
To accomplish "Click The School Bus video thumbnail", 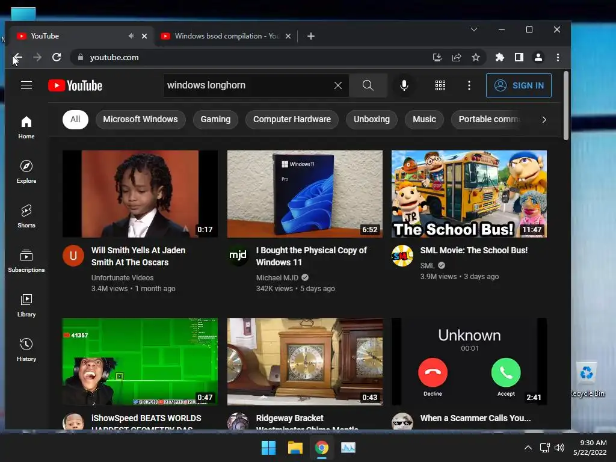I will (x=469, y=194).
